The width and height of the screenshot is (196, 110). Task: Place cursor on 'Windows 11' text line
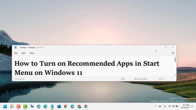click(63, 72)
